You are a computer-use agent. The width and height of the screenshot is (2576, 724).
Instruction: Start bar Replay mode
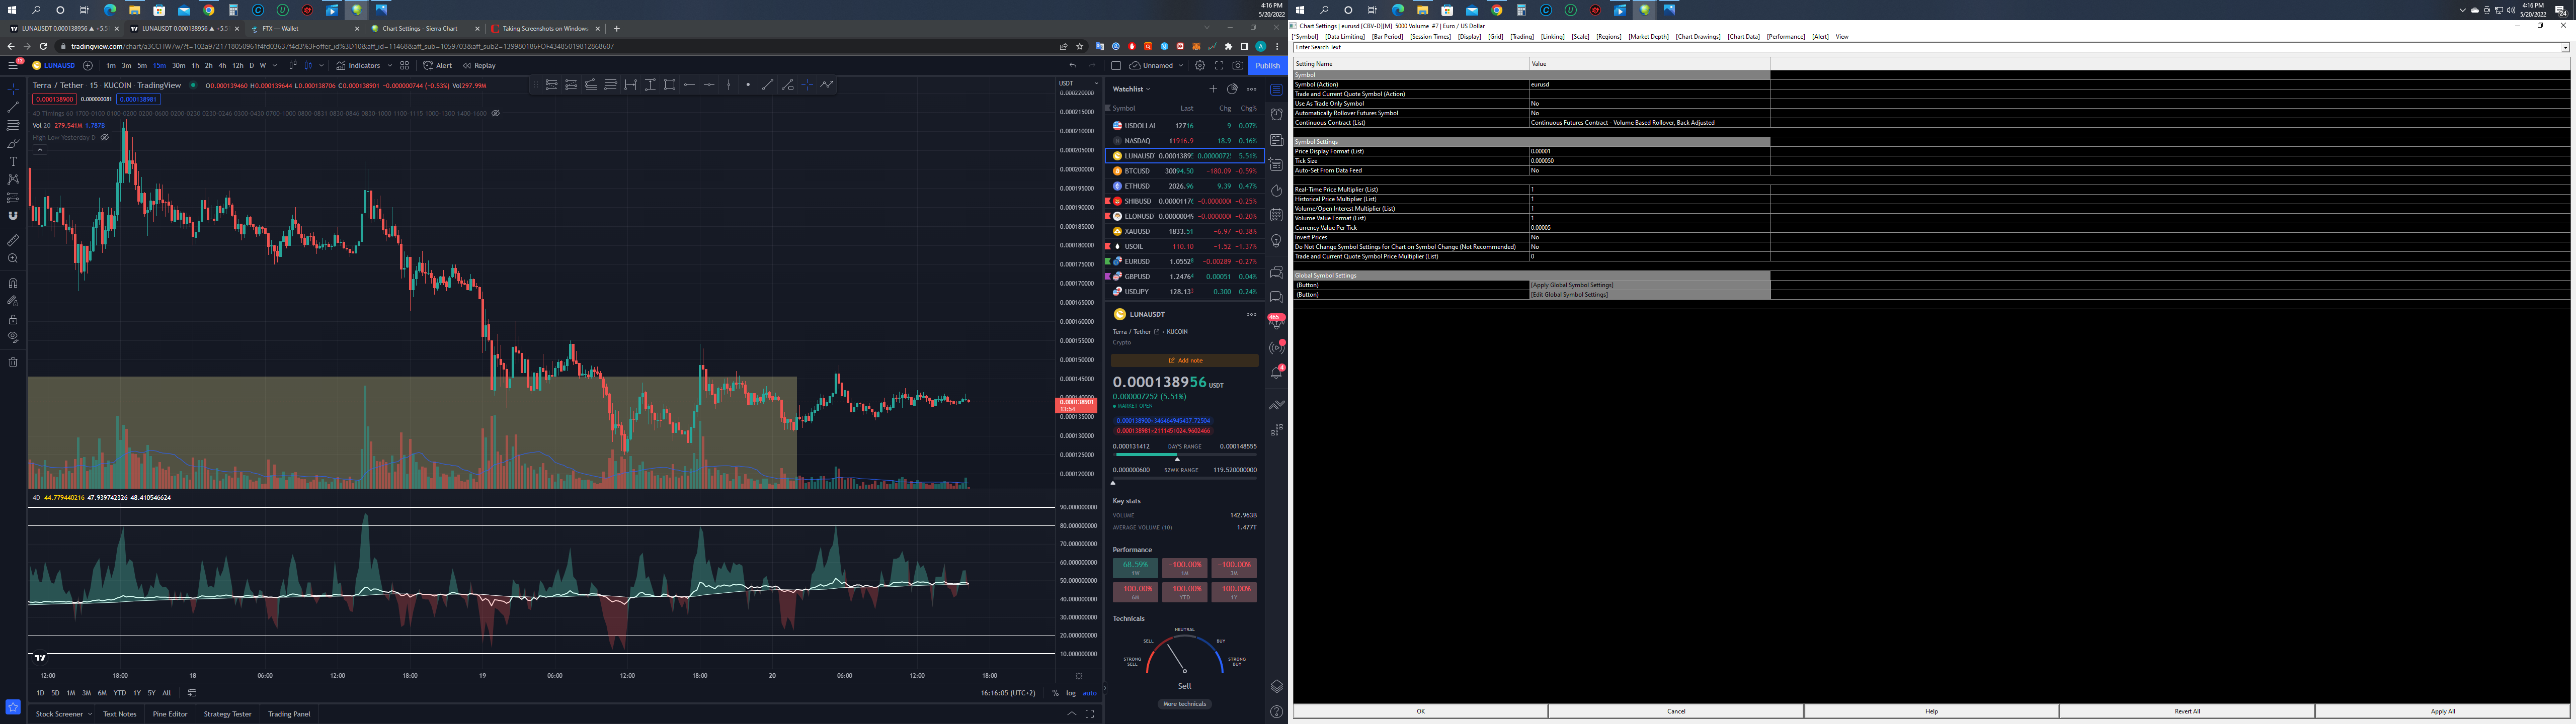click(x=479, y=66)
